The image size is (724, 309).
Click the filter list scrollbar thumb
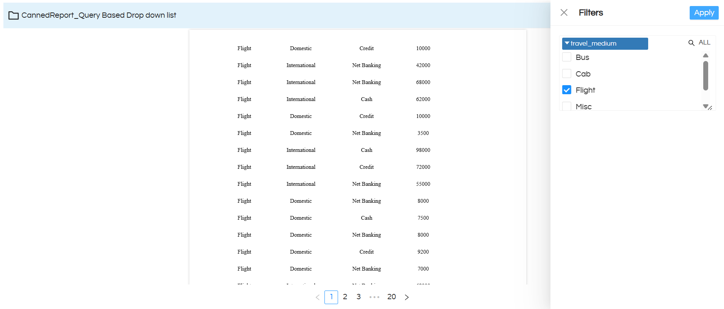[x=705, y=76]
